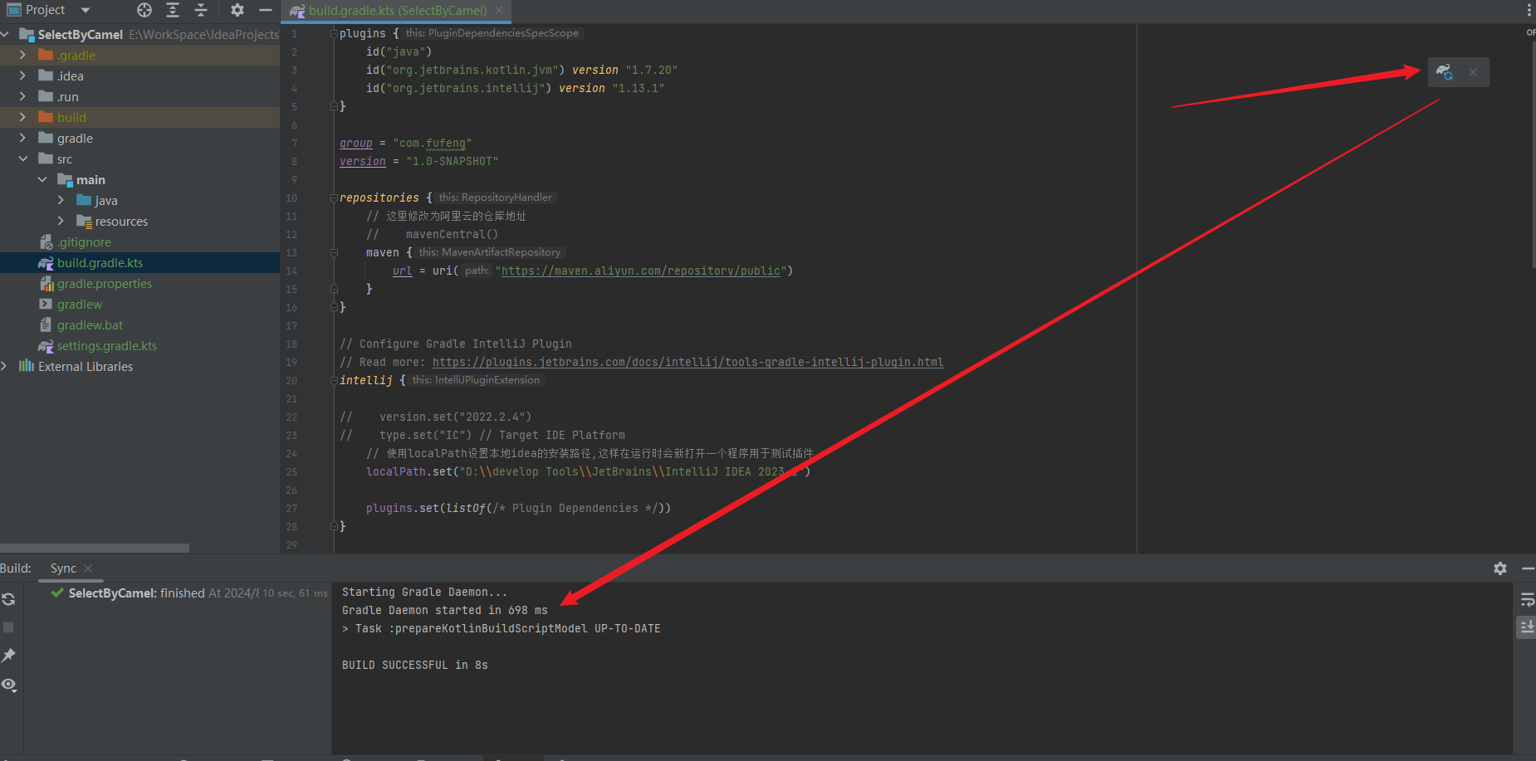Expand the orange build folder

22,117
